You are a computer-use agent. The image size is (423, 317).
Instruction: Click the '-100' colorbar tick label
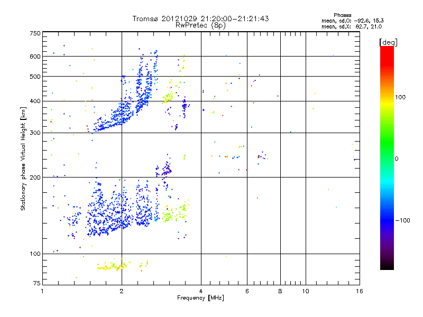(403, 220)
